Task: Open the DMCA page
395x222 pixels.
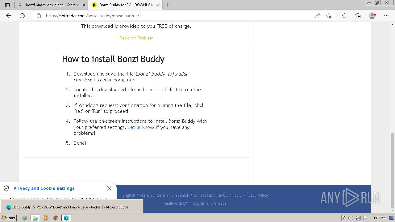Action: (222, 195)
